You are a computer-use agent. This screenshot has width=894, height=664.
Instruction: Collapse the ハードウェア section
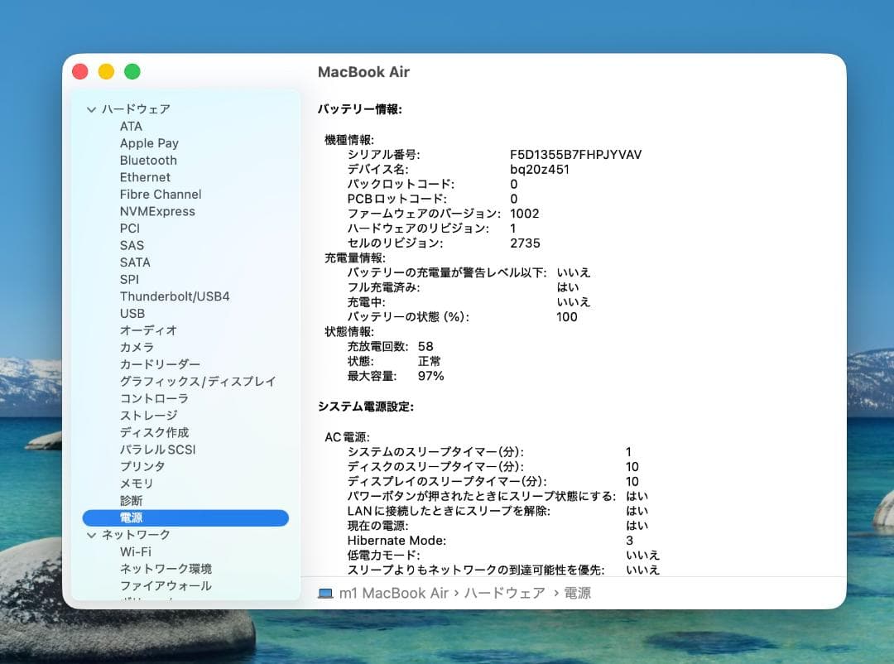click(89, 108)
